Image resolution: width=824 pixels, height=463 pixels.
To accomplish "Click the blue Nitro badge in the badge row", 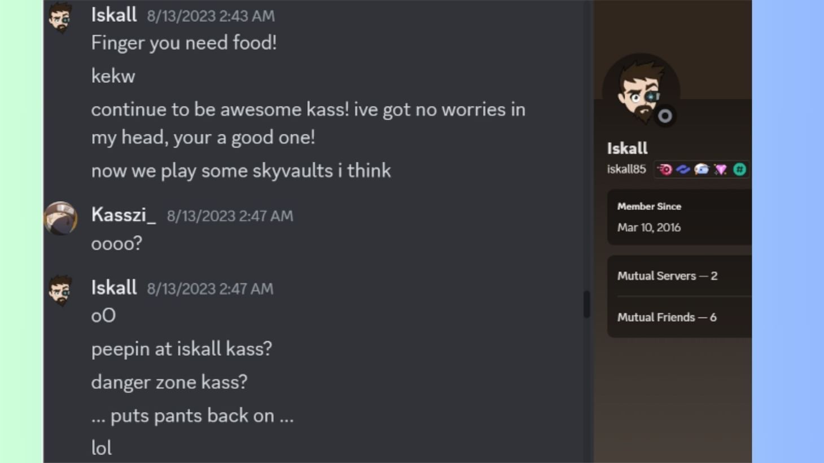I will pos(683,169).
